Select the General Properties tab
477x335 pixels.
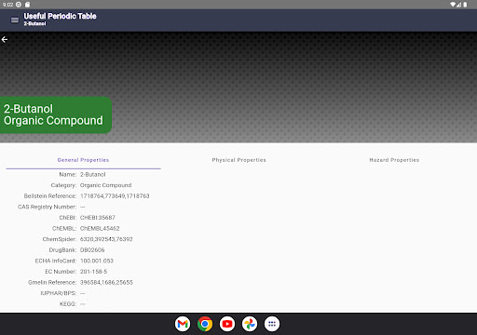pos(83,160)
